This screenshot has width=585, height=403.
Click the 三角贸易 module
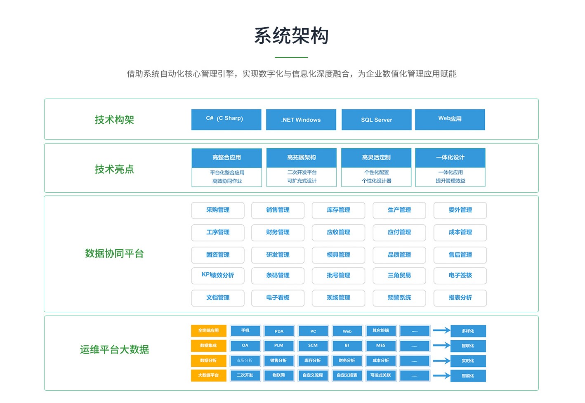pos(399,276)
